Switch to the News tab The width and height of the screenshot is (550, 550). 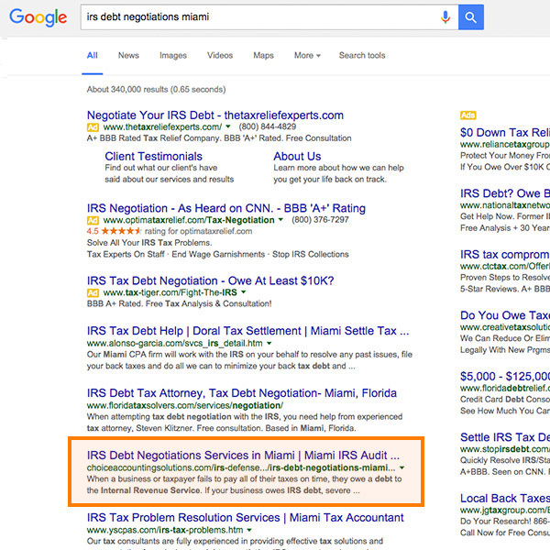click(x=128, y=55)
